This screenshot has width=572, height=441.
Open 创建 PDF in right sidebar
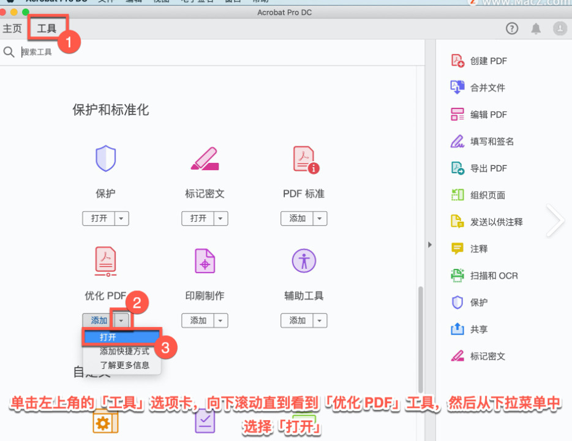(x=479, y=61)
